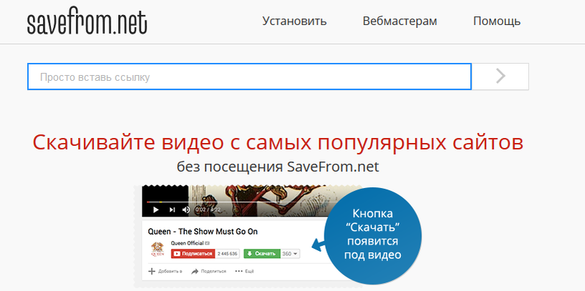Viewport: 585px width, 291px height.
Task: Click the Queen - The Show Must Go On title
Action: pyautogui.click(x=203, y=232)
